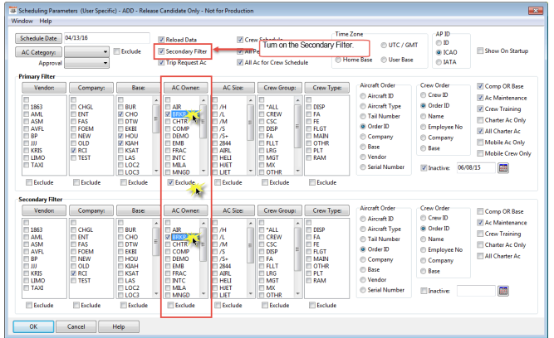Open the Help menu
The image size is (554, 338).
pyautogui.click(x=46, y=22)
